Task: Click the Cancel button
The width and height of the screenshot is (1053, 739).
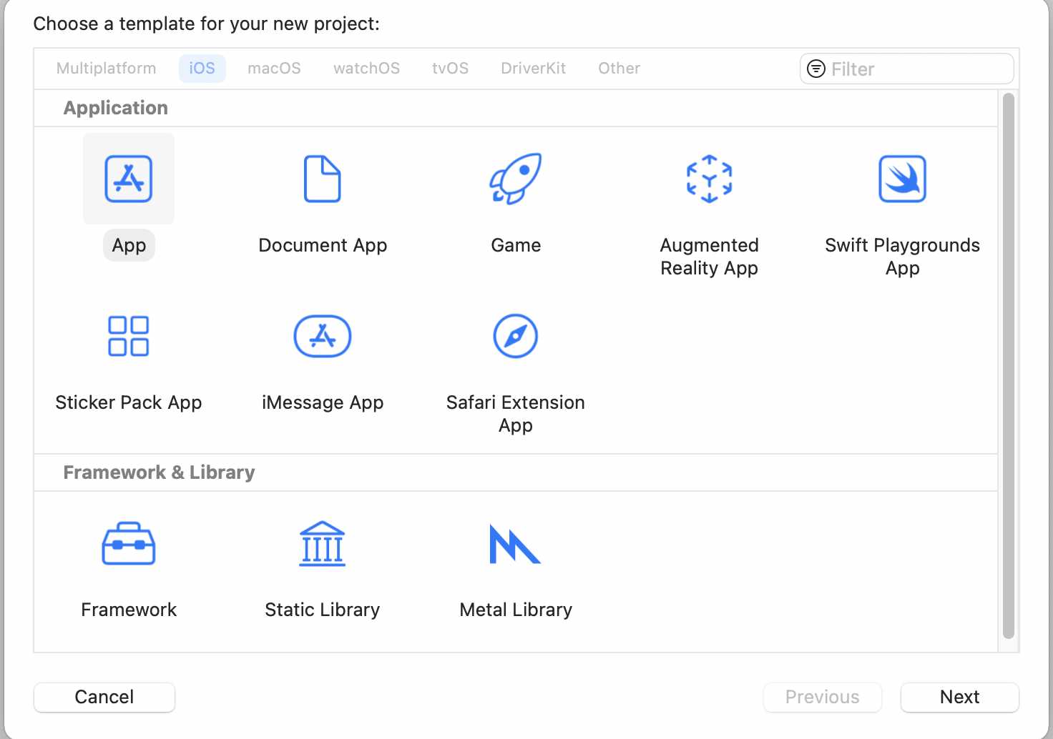Action: (x=104, y=697)
